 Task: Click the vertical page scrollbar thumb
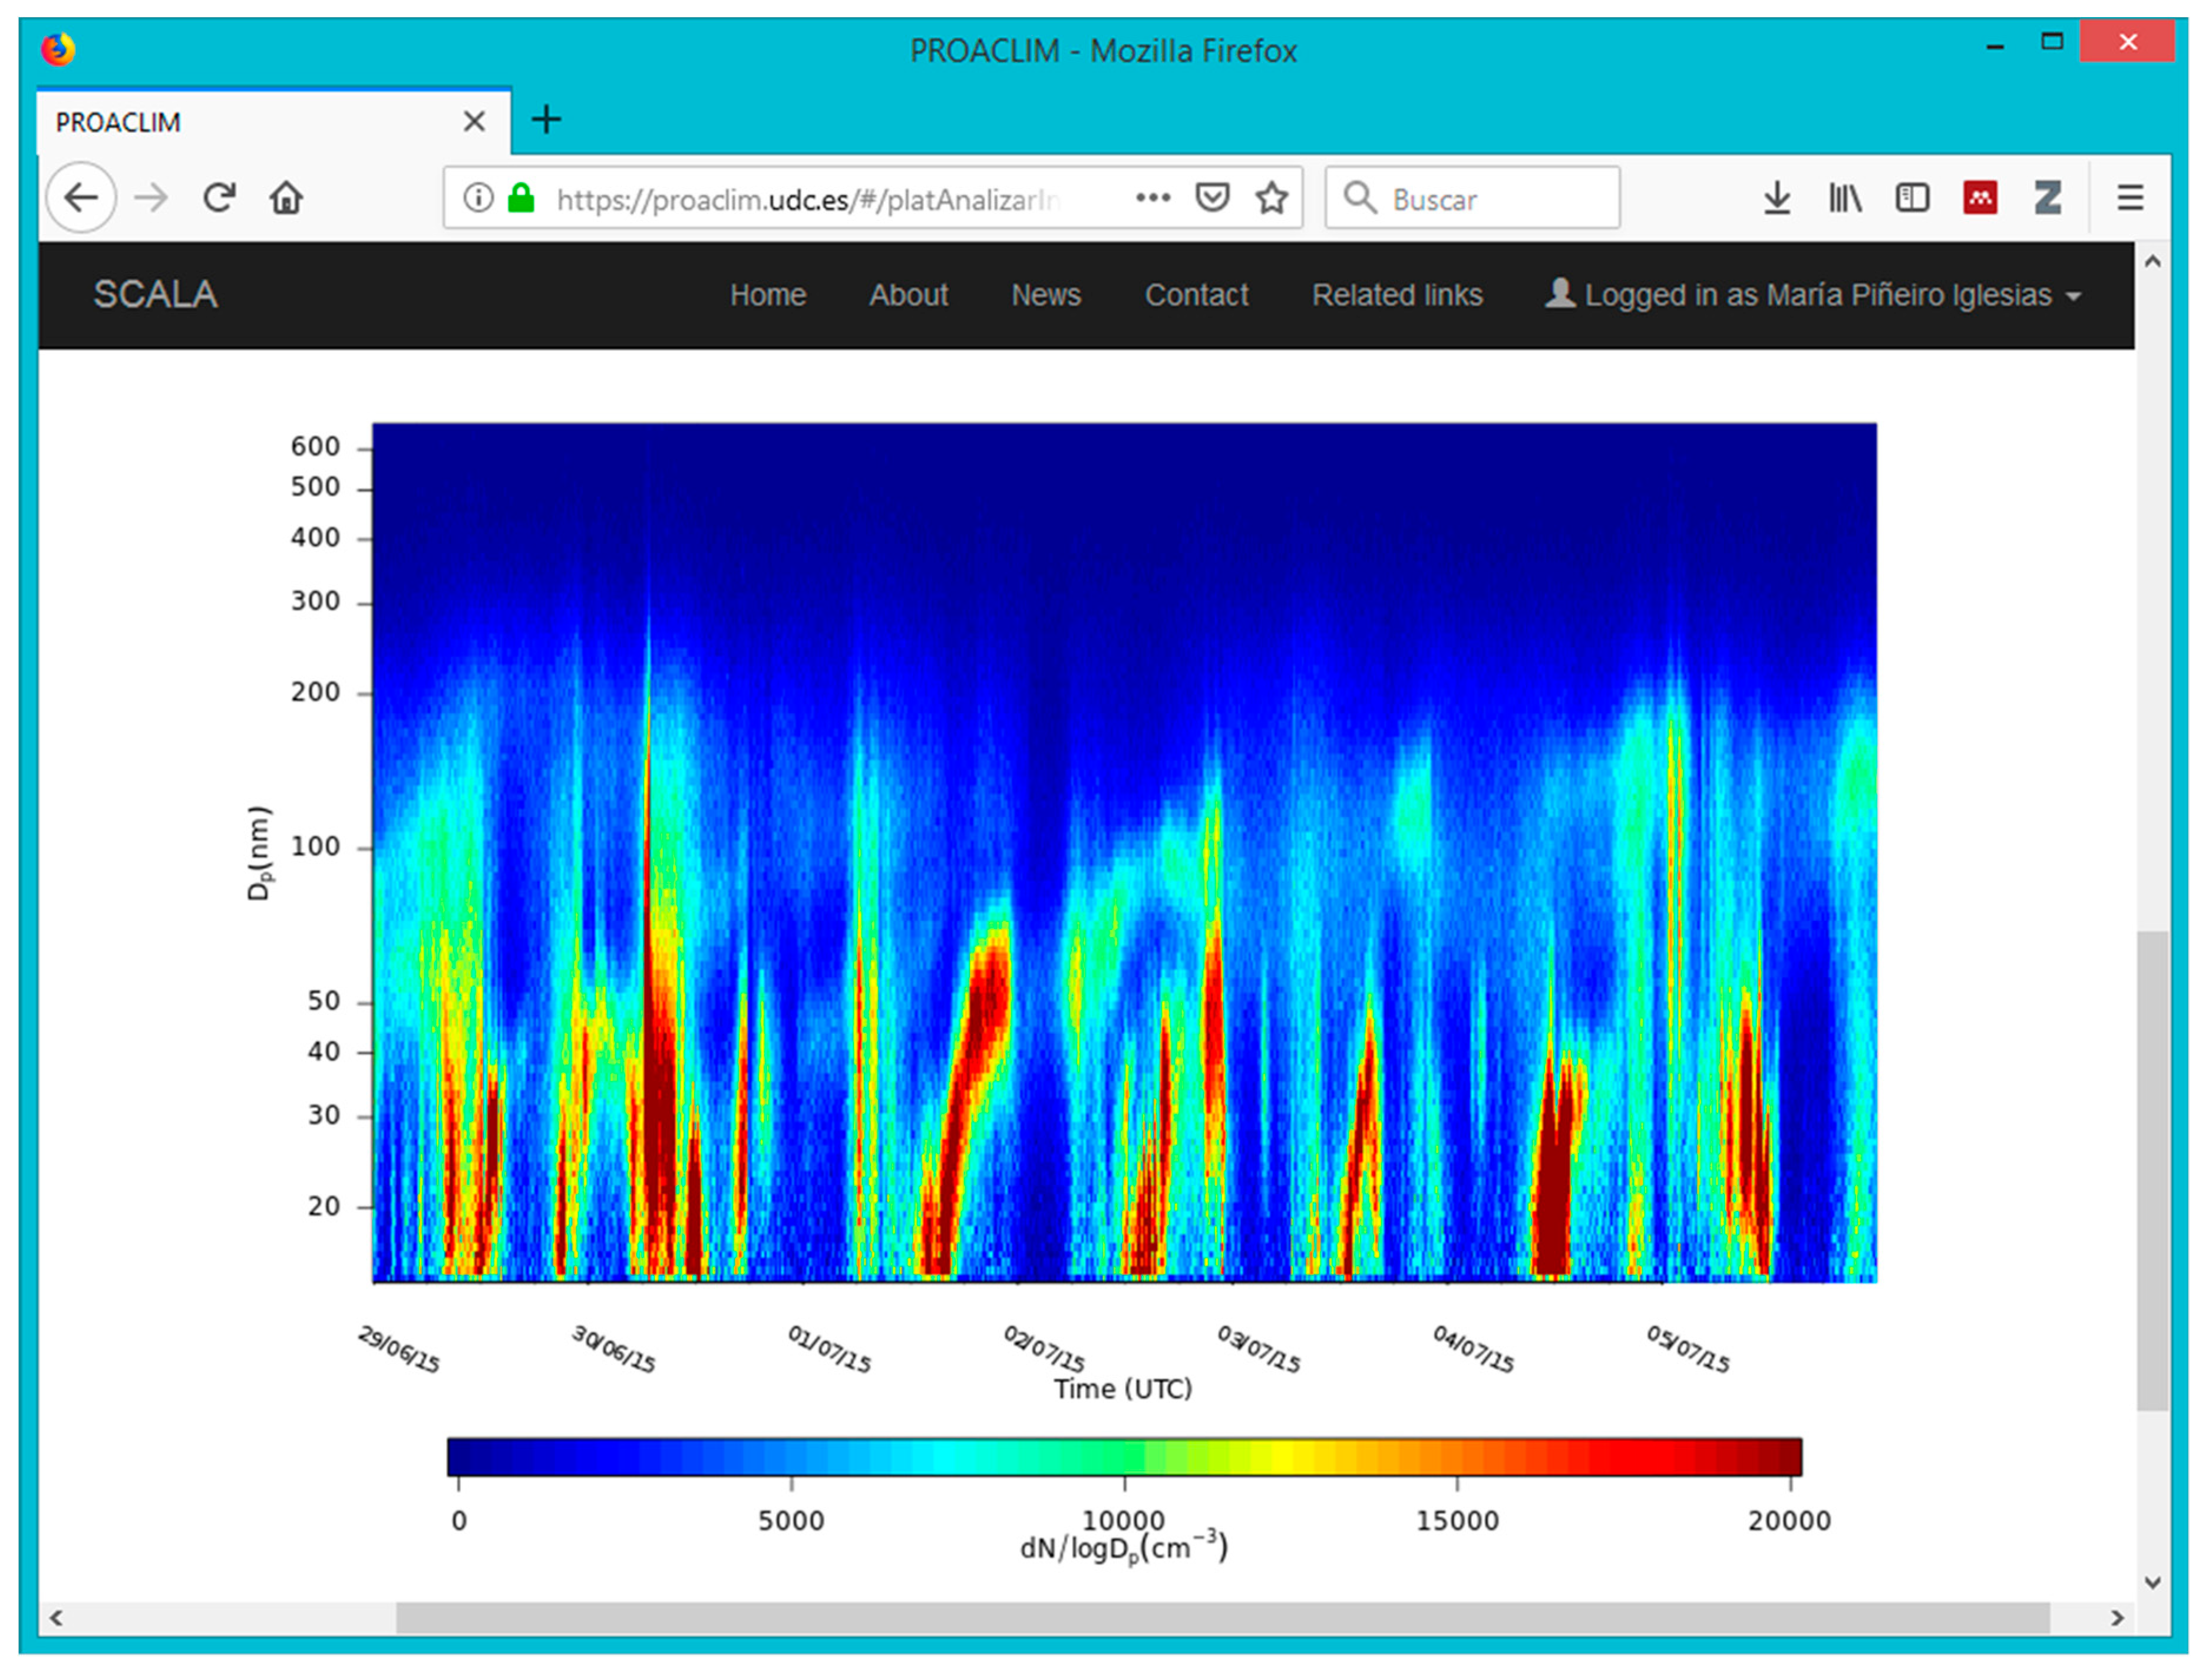pos(2152,1171)
